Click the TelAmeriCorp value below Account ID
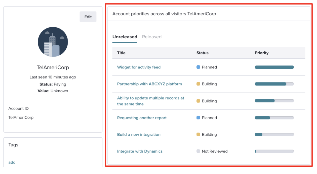This screenshot has height=174, width=317. pyautogui.click(x=21, y=117)
